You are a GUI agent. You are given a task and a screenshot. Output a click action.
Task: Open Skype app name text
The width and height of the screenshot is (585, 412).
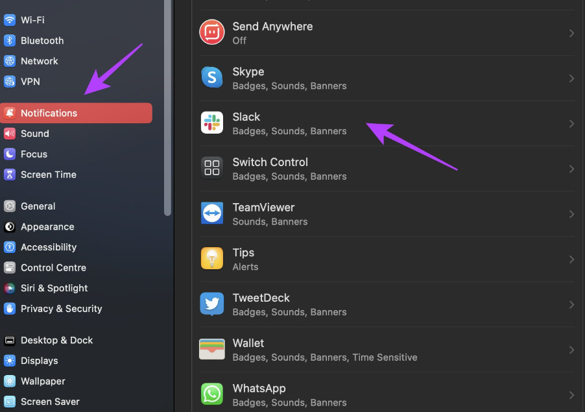tap(248, 71)
